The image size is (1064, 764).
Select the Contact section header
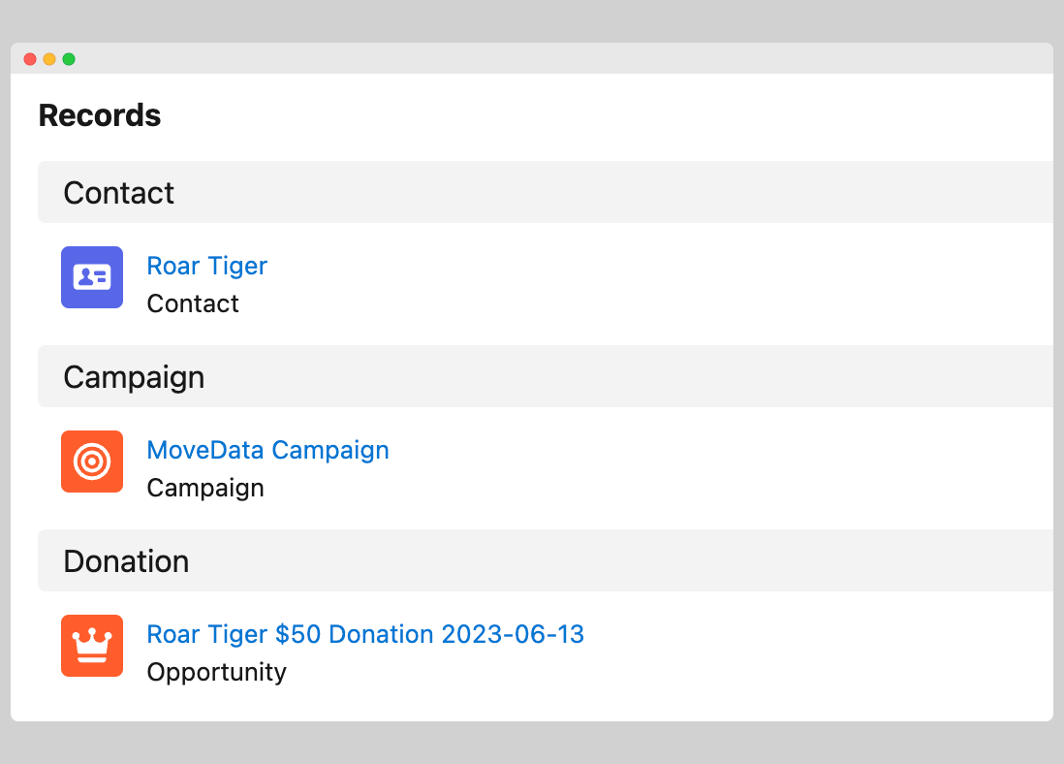(119, 193)
